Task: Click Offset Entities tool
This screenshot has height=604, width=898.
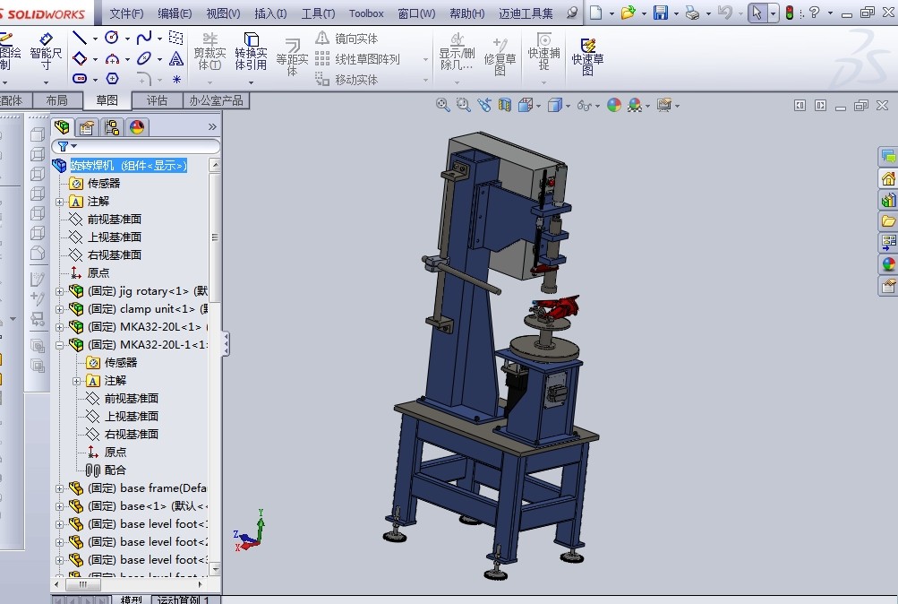Action: point(292,56)
